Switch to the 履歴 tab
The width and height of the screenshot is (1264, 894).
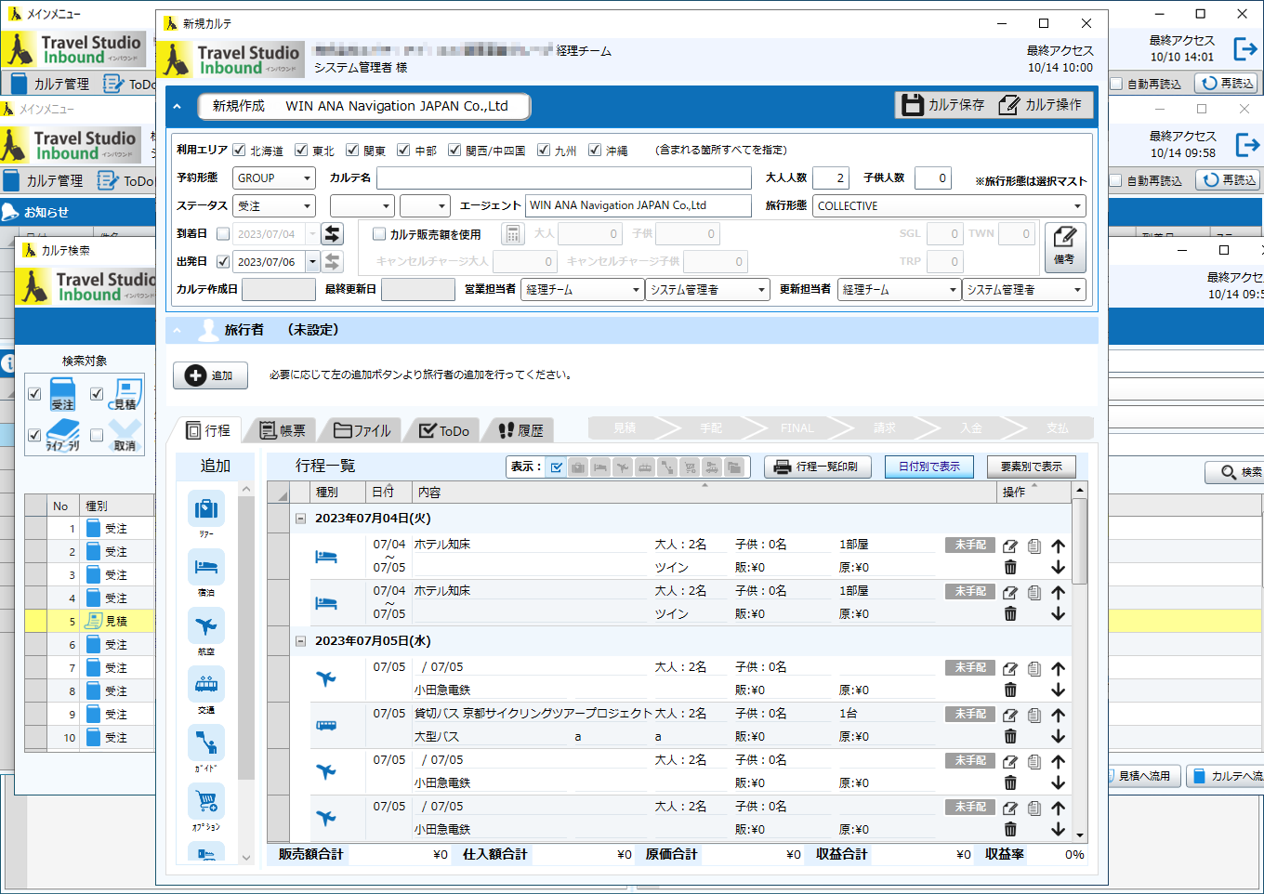pos(520,430)
